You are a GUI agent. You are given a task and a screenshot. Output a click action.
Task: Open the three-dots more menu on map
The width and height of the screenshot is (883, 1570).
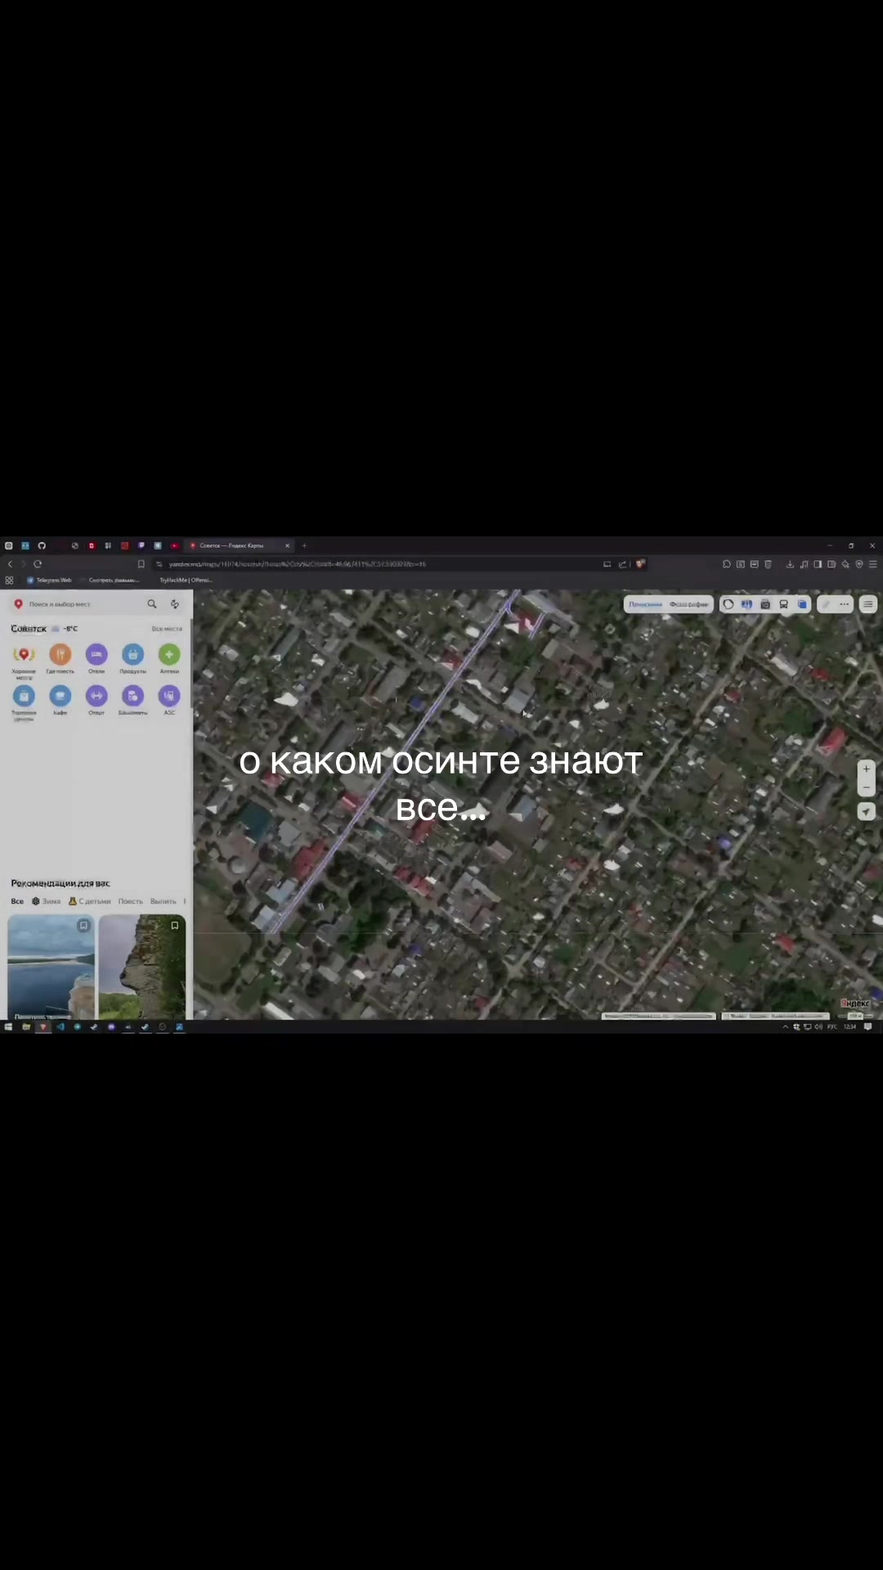[844, 604]
